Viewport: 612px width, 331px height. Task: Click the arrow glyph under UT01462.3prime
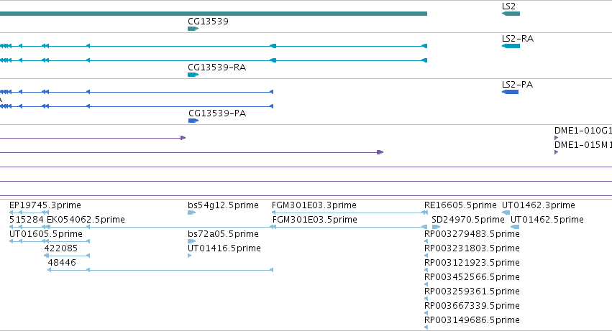[506, 213]
